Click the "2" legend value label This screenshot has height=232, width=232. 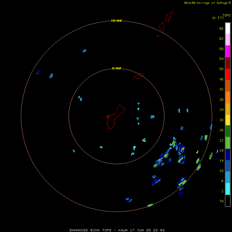coord(222,191)
